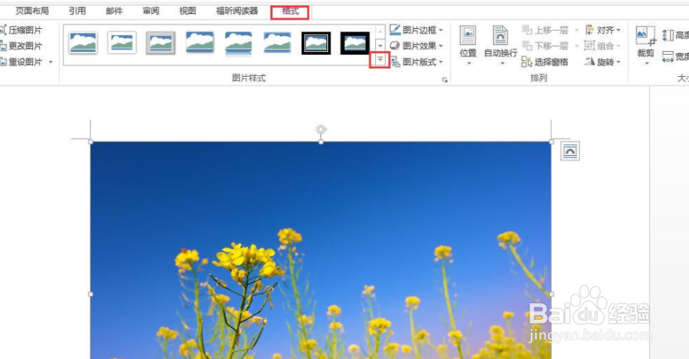The height and width of the screenshot is (359, 689).
Task: Click the rotation handle above the image
Action: pyautogui.click(x=321, y=129)
